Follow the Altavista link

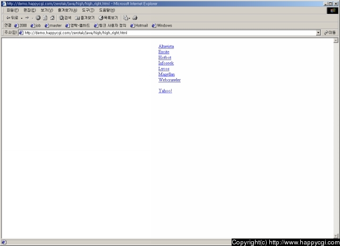[x=166, y=46]
